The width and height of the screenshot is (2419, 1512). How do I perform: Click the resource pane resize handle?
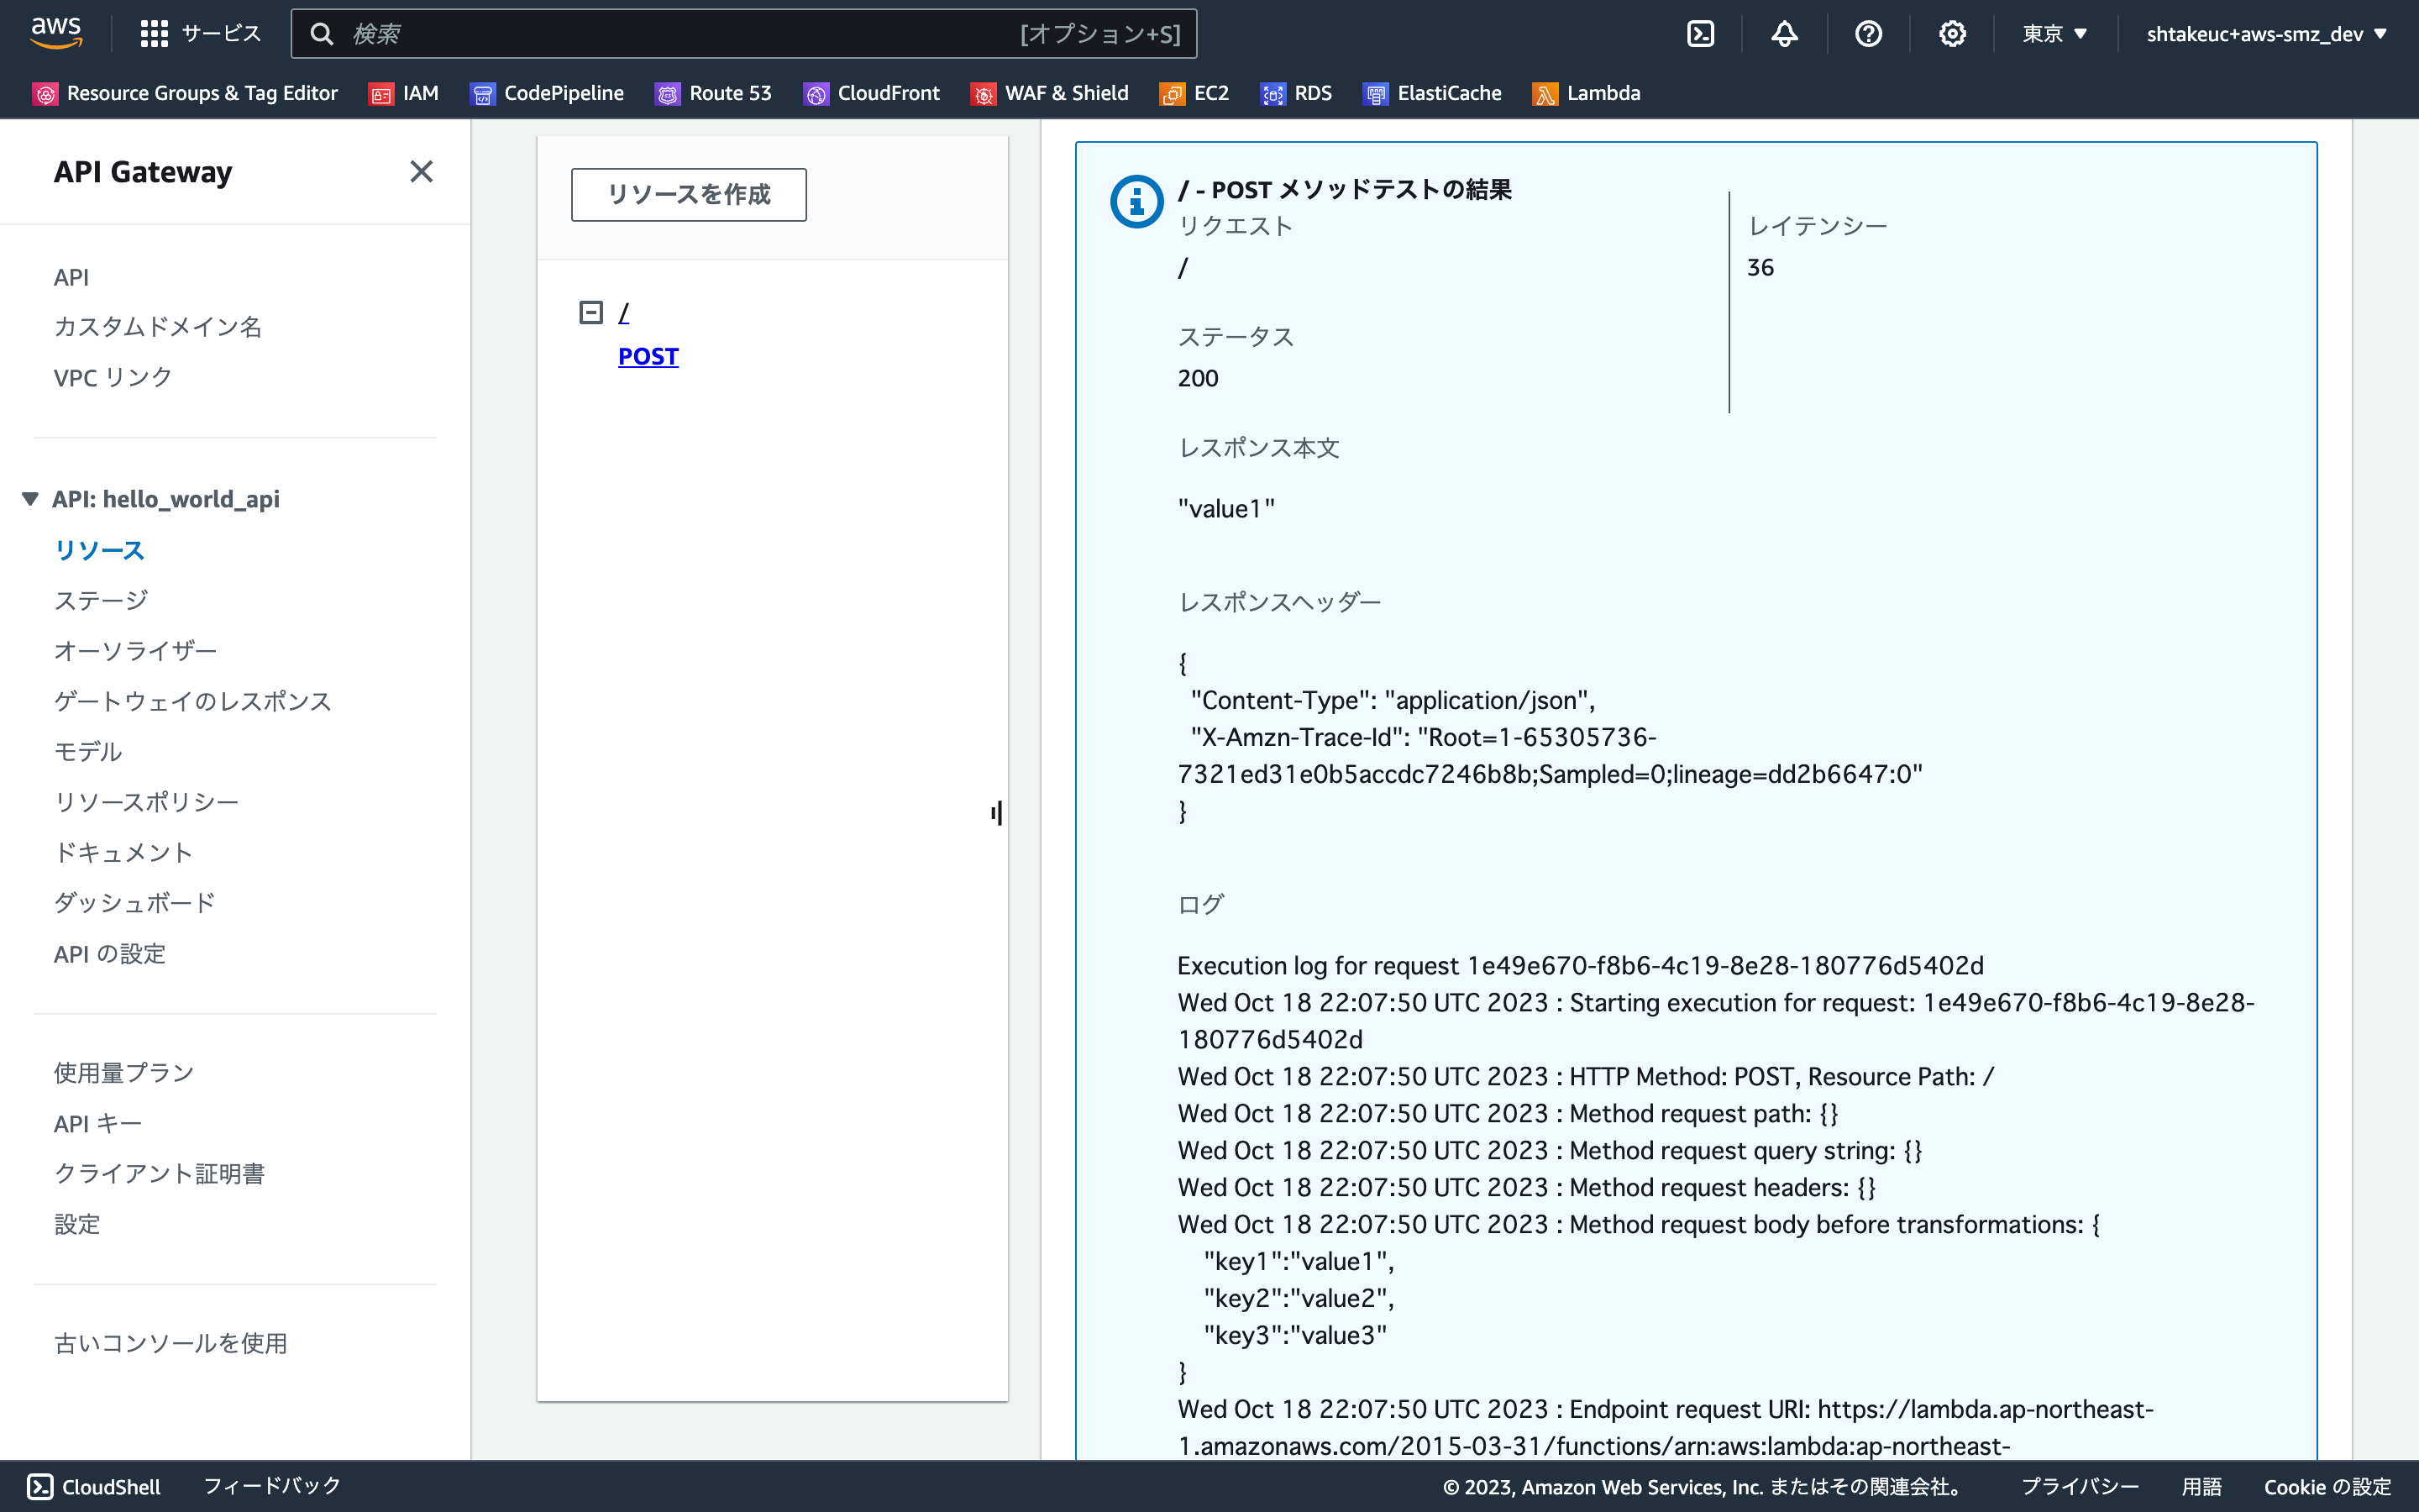point(997,813)
